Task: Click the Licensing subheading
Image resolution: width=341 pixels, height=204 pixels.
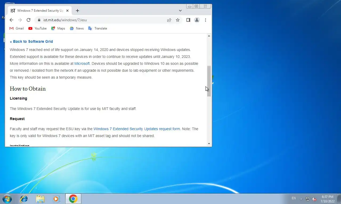Action: pos(18,98)
